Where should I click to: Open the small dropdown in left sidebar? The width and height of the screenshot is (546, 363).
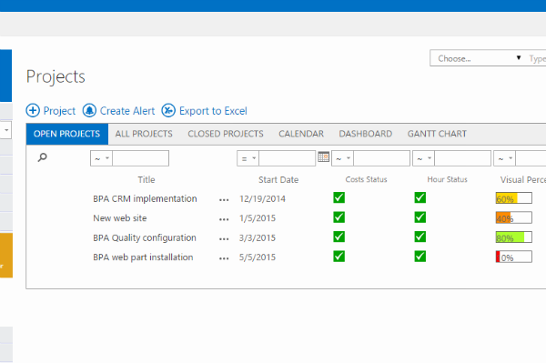(6, 130)
